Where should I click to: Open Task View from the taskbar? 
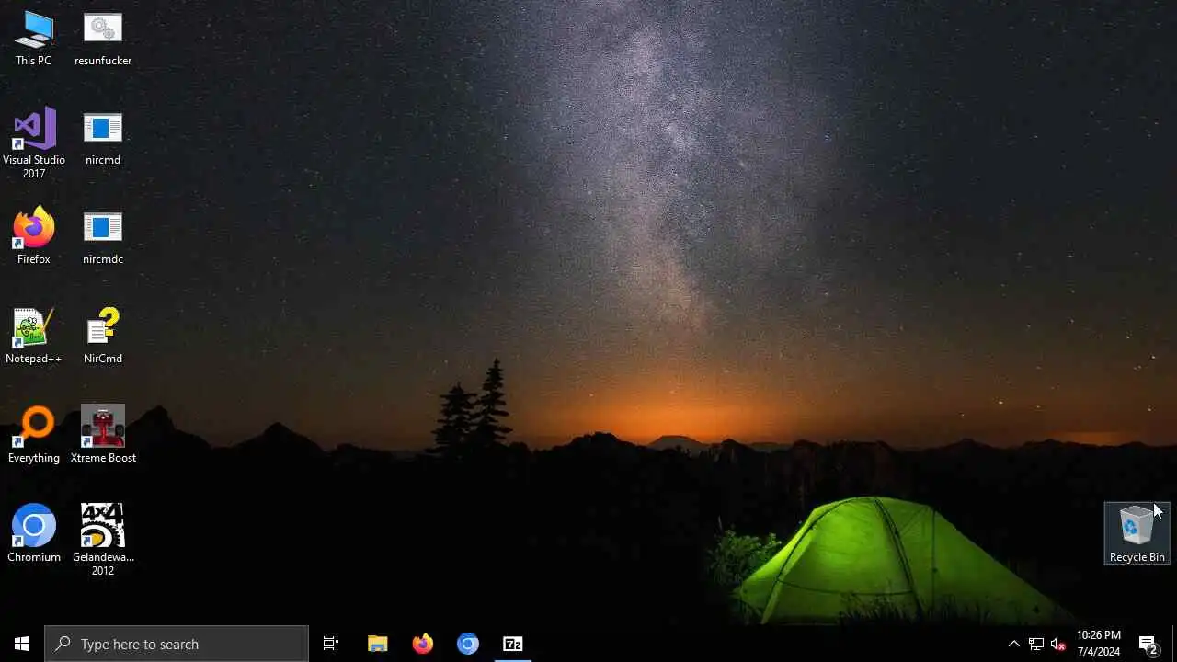click(x=331, y=644)
